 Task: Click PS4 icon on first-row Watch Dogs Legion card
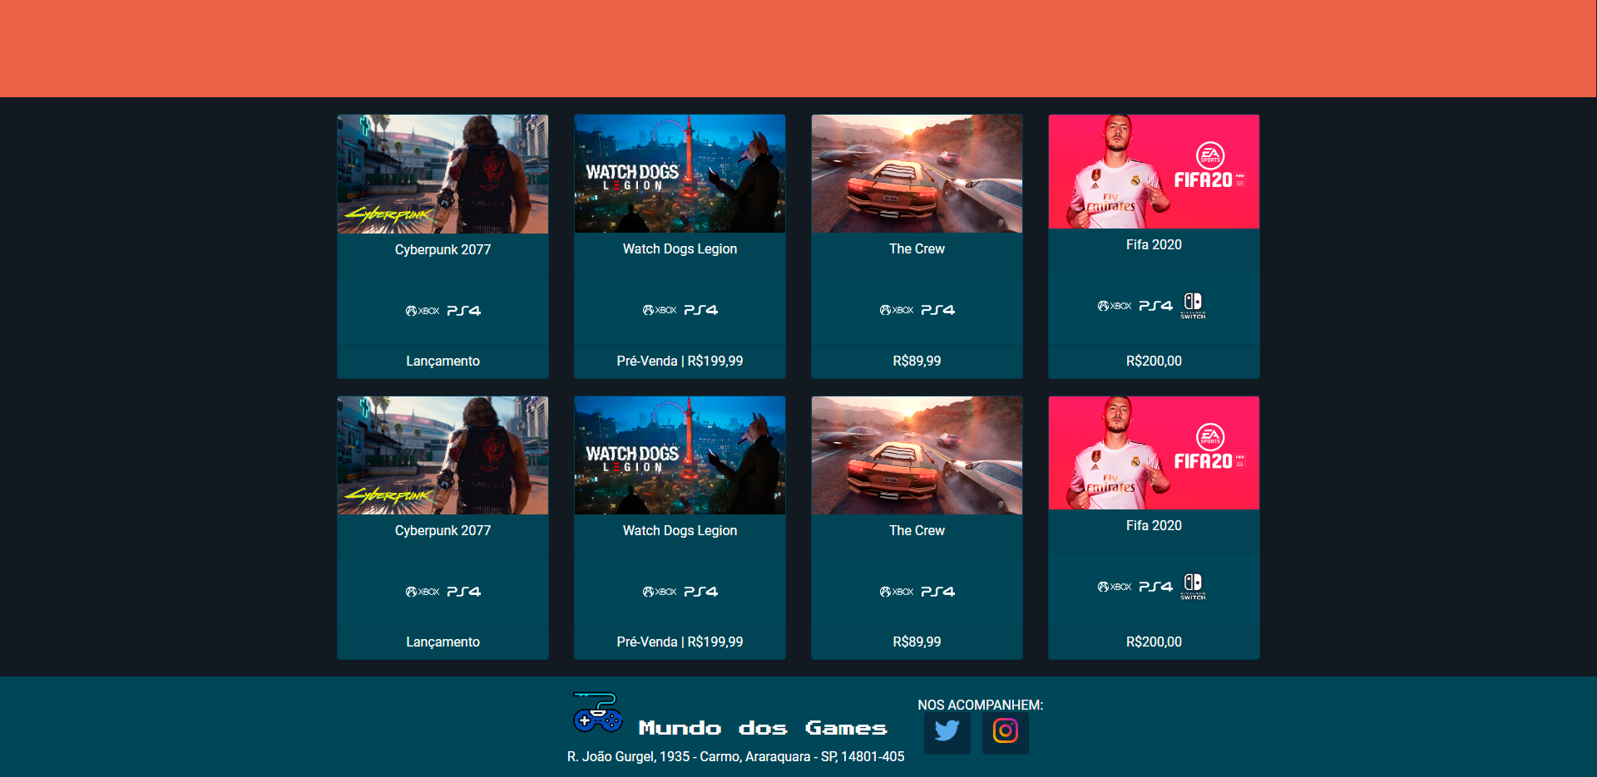(701, 310)
